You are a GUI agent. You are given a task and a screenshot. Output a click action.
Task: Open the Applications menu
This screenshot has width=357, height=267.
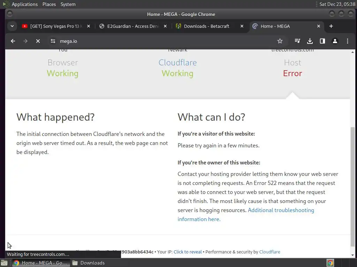click(x=25, y=4)
